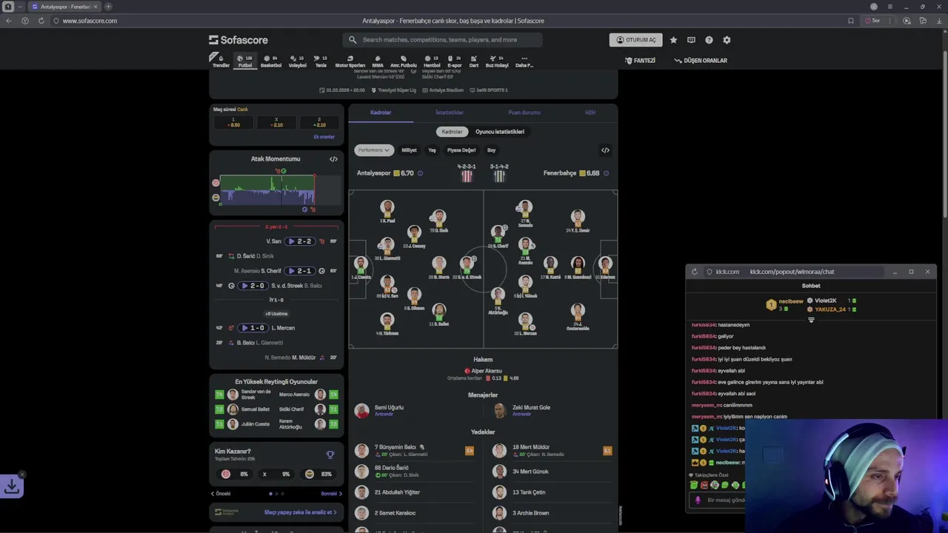Image resolution: width=948 pixels, height=533 pixels.
Task: Open Maçı yapay zeka ile analiz et
Action: click(x=300, y=512)
